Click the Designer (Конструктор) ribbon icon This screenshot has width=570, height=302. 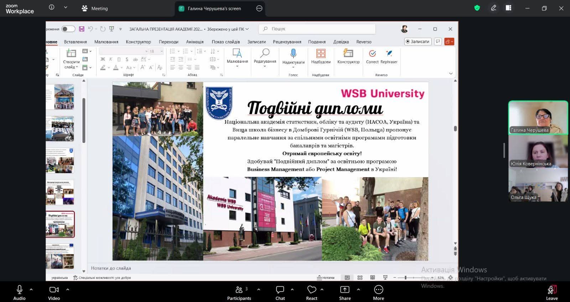[x=348, y=54]
